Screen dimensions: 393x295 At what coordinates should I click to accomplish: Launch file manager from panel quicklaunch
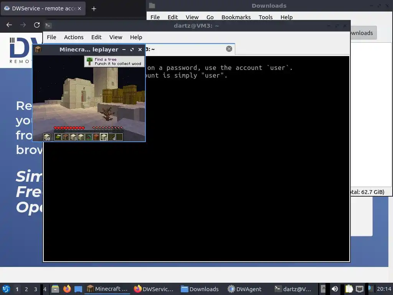tap(55, 289)
